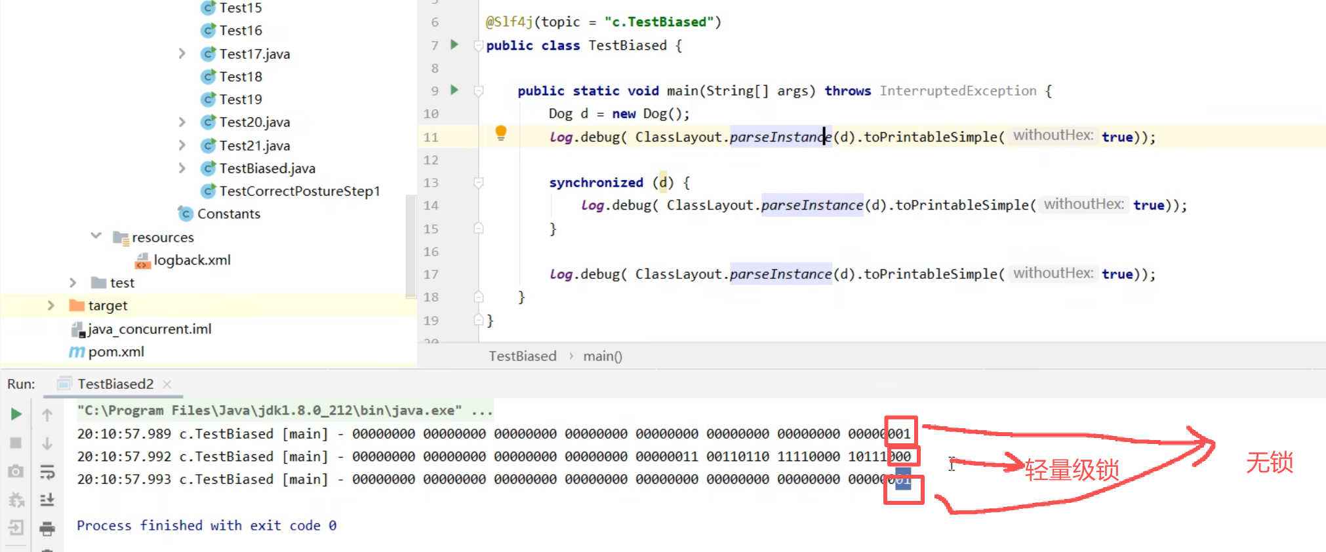
Task: Click the down-stack-trace arrow in Run panel
Action: pyautogui.click(x=47, y=443)
